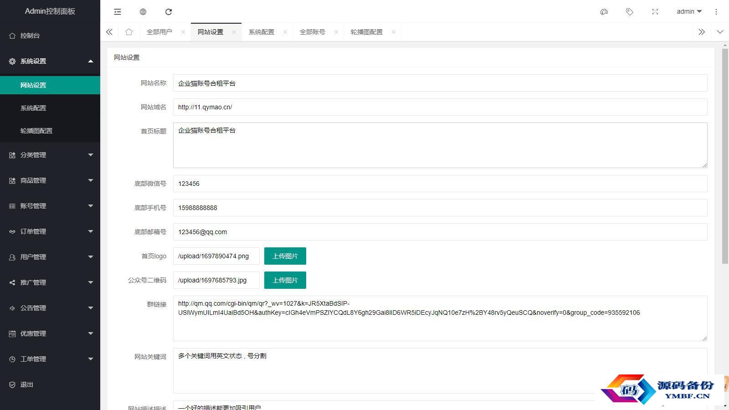The image size is (729, 410).
Task: Click the 群链接 text area
Action: click(440, 318)
